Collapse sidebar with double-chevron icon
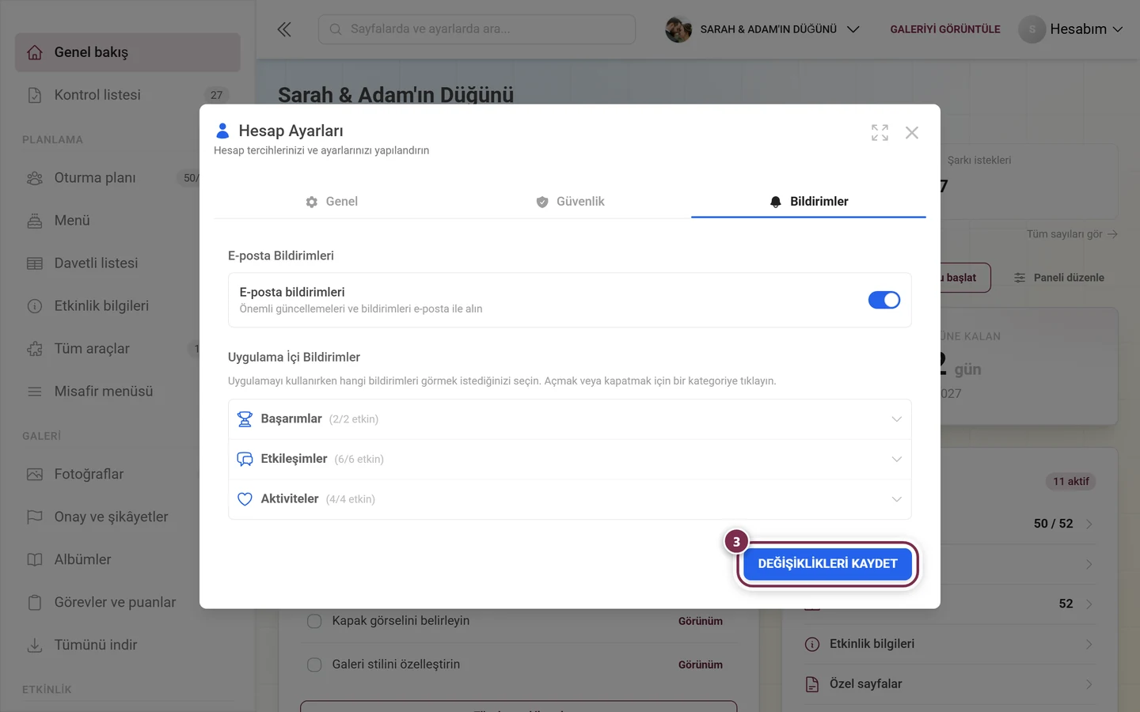1140x712 pixels. (284, 29)
